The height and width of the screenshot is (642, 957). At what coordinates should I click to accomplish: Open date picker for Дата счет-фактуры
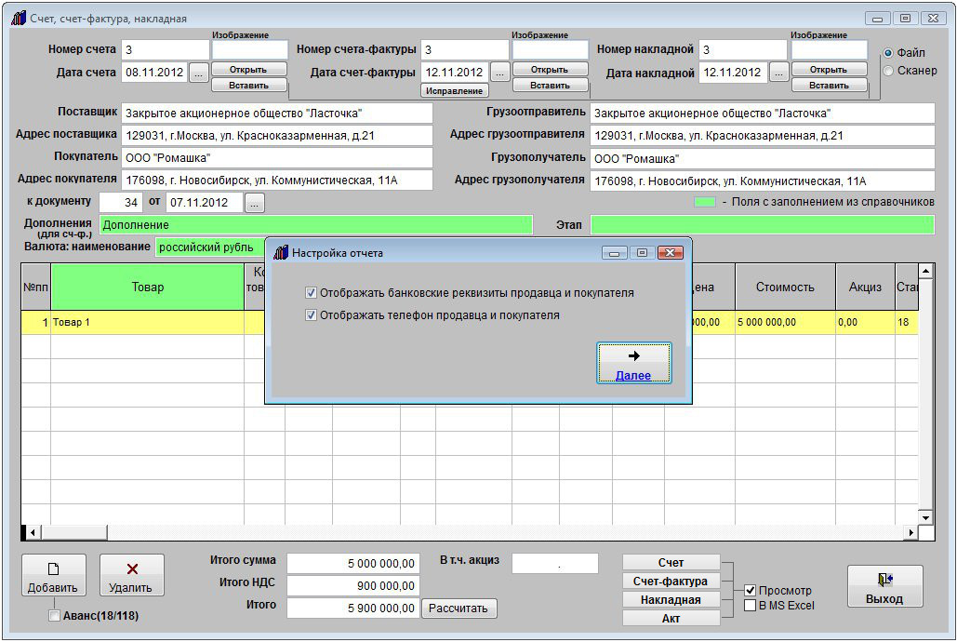pyautogui.click(x=499, y=73)
